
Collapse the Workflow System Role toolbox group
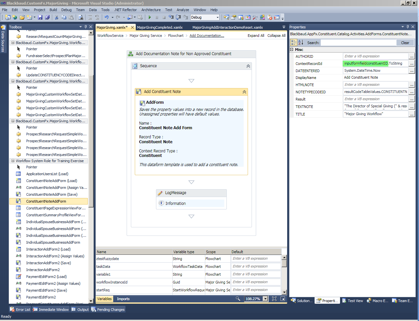tap(13, 161)
